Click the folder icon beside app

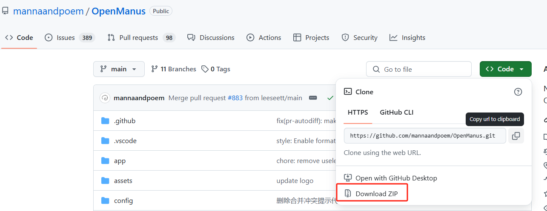tap(105, 161)
